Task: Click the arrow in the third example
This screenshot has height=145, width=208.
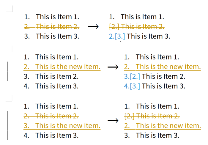Action: tap(113, 120)
